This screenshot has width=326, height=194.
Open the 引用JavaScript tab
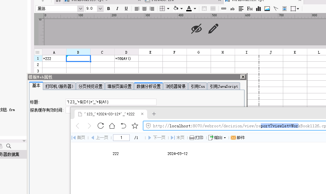pos(224,86)
